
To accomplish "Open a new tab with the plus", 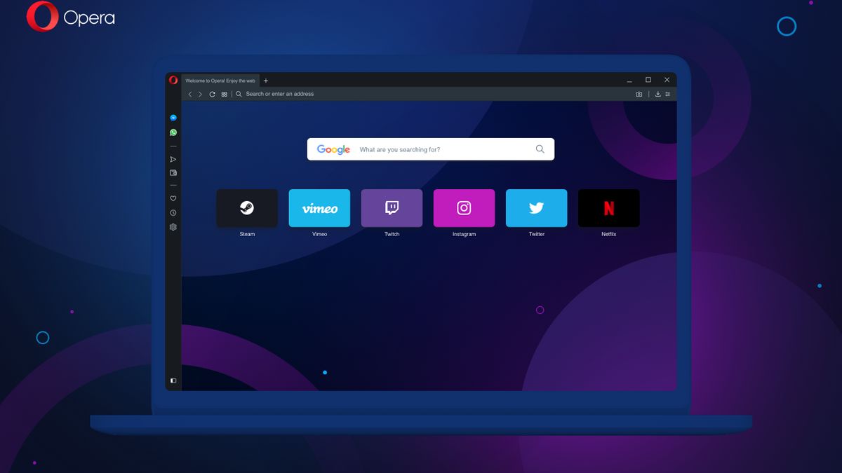I will pyautogui.click(x=265, y=80).
